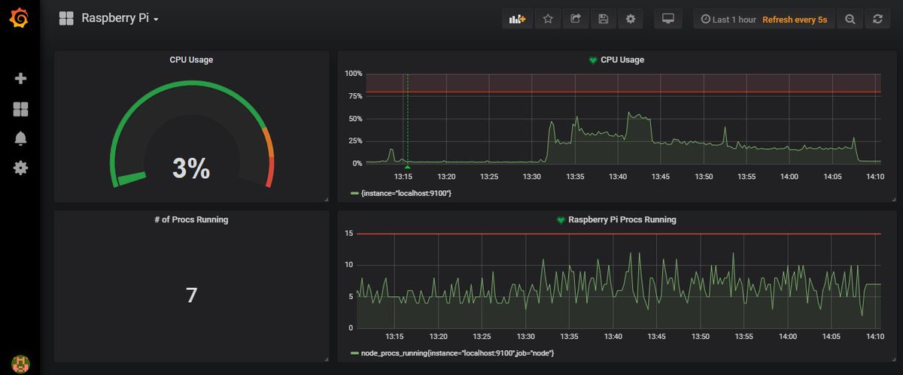This screenshot has width=903, height=375.
Task: Save the dashboard with the disk icon
Action: (x=603, y=20)
